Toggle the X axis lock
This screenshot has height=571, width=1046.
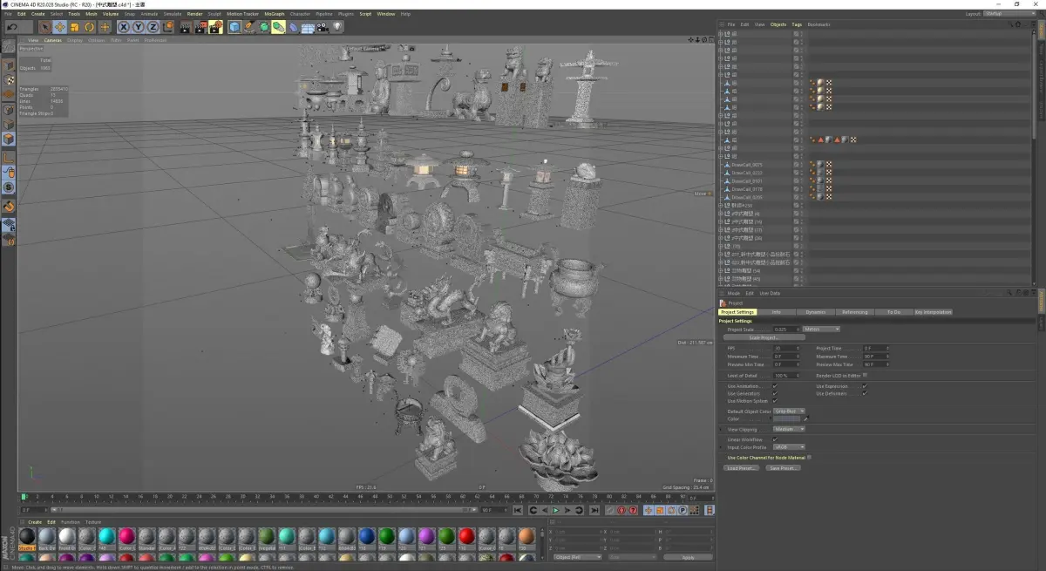coord(124,27)
